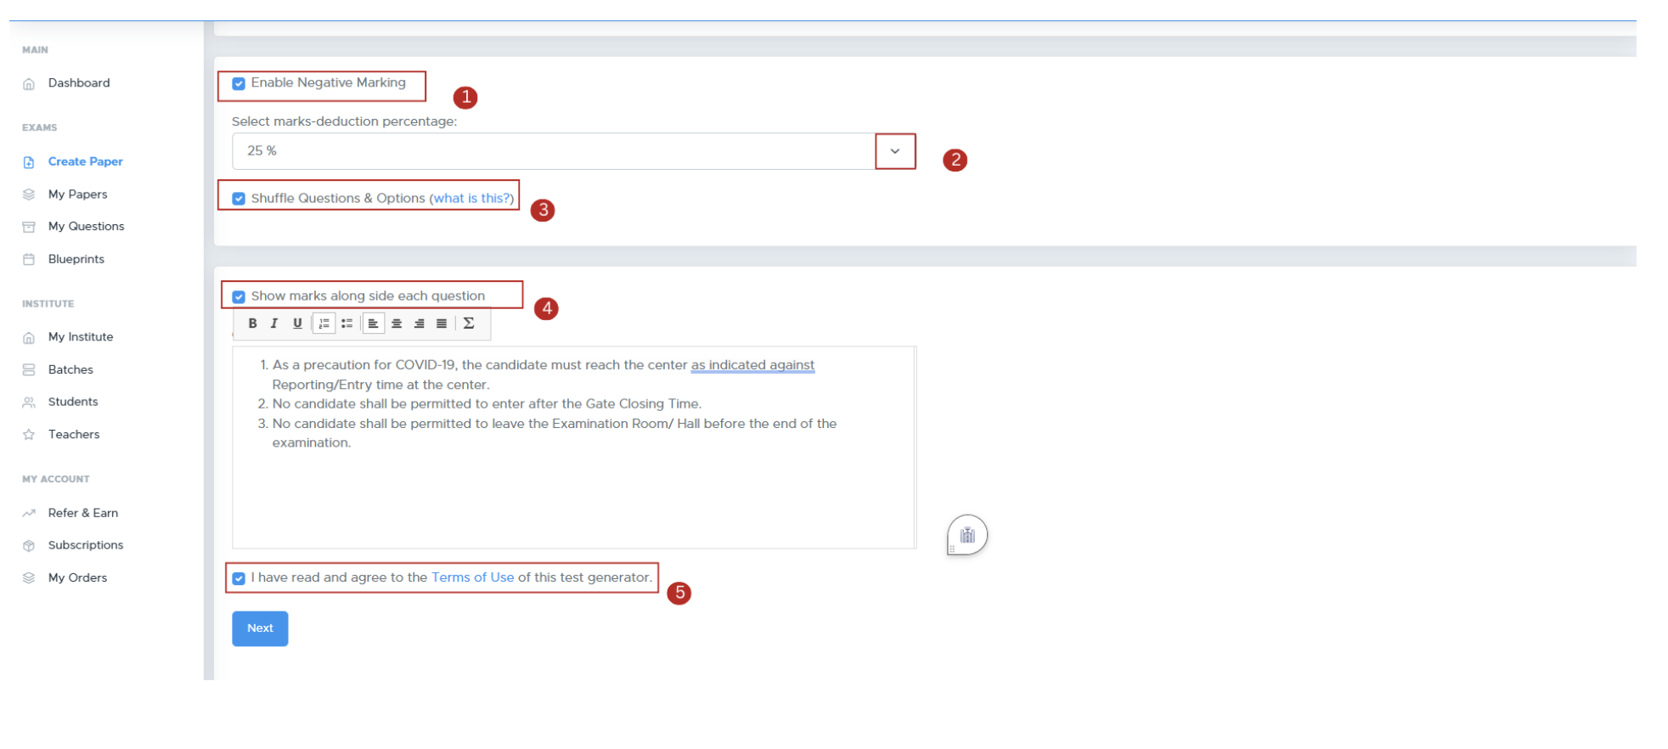This screenshot has width=1668, height=749.
Task: Click the Students people icon
Action: [29, 403]
